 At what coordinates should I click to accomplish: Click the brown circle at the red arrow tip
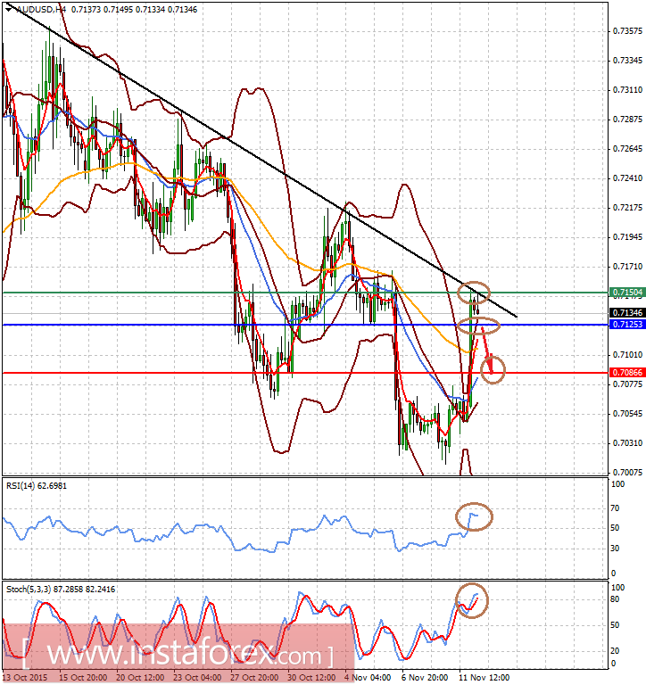point(493,368)
